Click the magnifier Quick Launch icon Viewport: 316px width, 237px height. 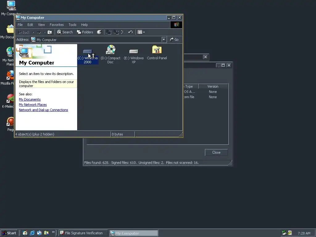(x=46, y=233)
